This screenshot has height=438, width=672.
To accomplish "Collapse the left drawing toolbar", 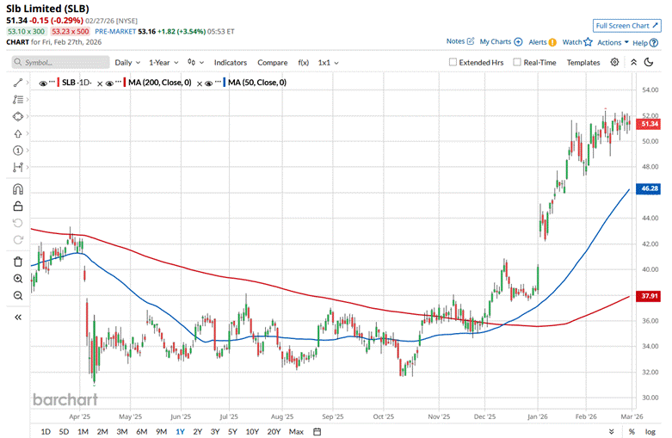I will coord(18,317).
